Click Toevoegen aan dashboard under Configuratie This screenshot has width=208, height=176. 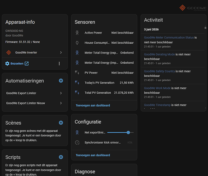(93, 155)
